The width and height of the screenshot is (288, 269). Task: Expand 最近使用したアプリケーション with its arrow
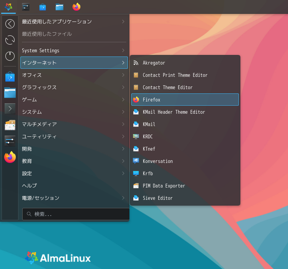coord(123,22)
